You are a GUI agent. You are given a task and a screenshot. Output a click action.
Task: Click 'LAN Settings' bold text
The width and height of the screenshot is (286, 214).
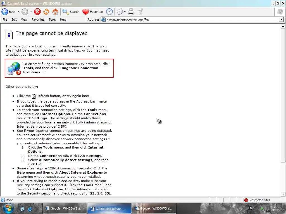90,156
